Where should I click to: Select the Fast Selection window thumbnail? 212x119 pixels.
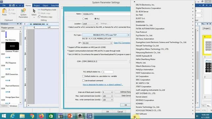click(6, 34)
